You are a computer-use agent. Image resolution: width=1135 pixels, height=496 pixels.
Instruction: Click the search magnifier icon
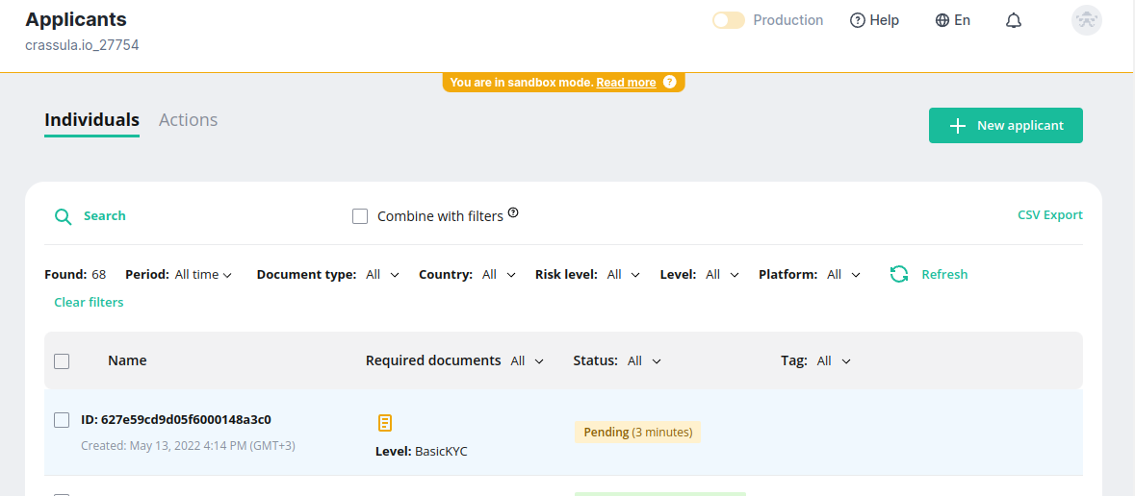(64, 216)
